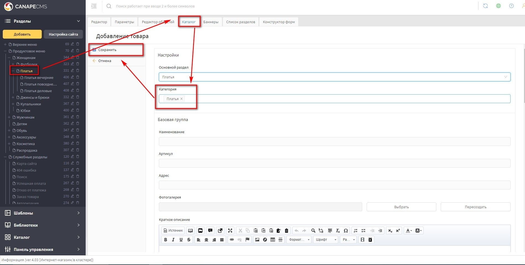Open the Конструктор форм tab

279,22
